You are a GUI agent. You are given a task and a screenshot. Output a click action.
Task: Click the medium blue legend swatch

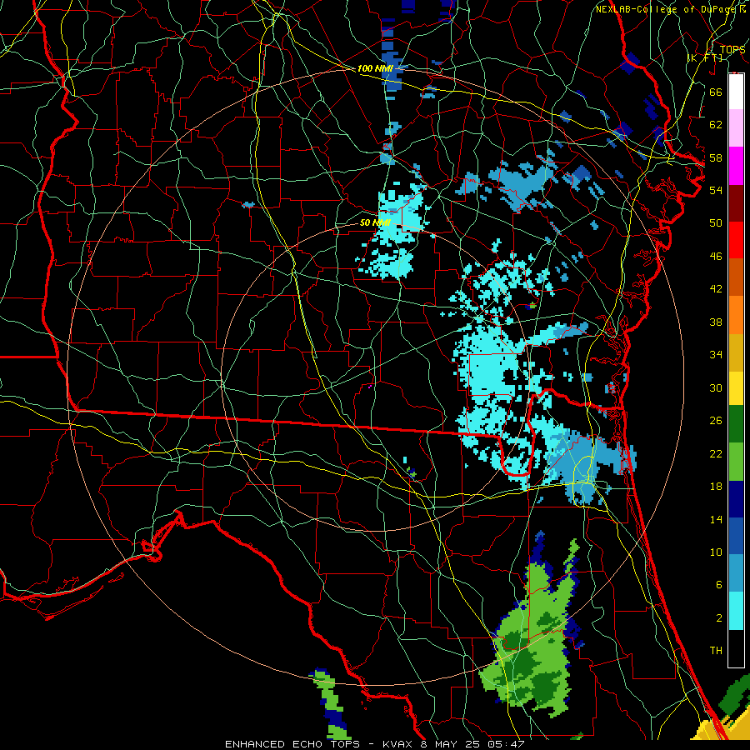point(736,536)
